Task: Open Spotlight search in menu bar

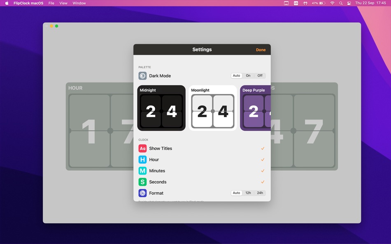Action: pyautogui.click(x=341, y=3)
